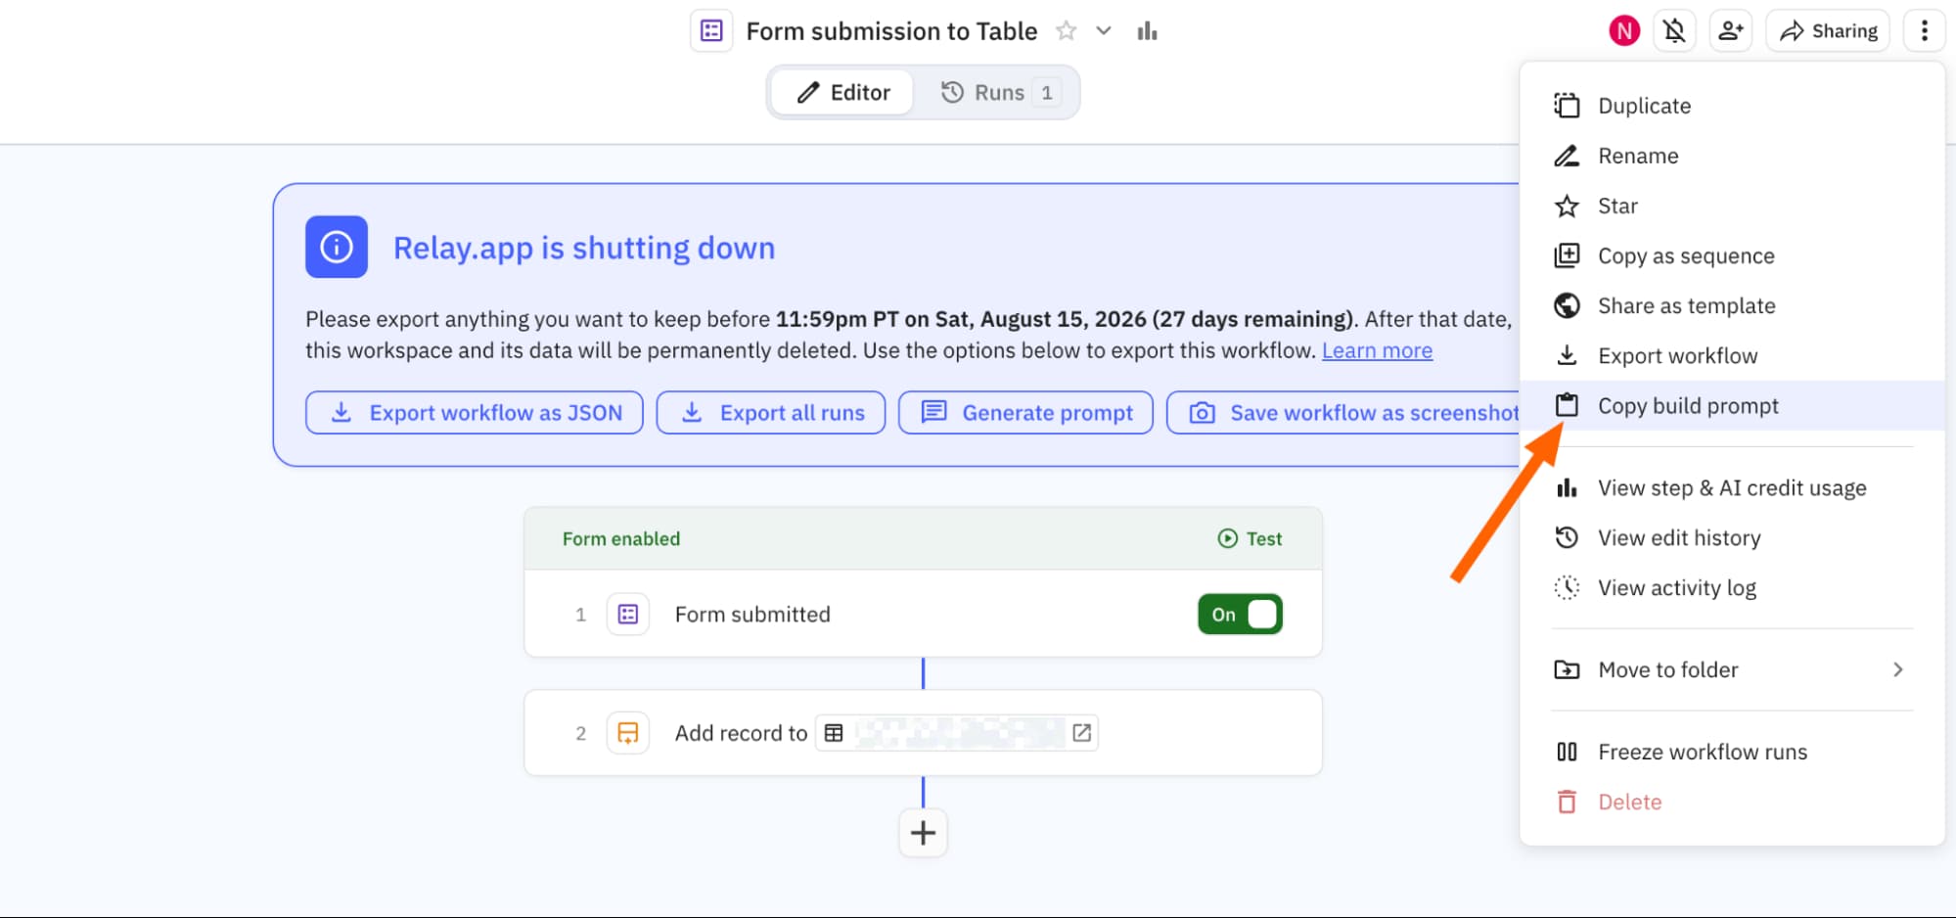Toggle the muted notifications bell icon
This screenshot has height=918, width=1956.
pyautogui.click(x=1675, y=31)
